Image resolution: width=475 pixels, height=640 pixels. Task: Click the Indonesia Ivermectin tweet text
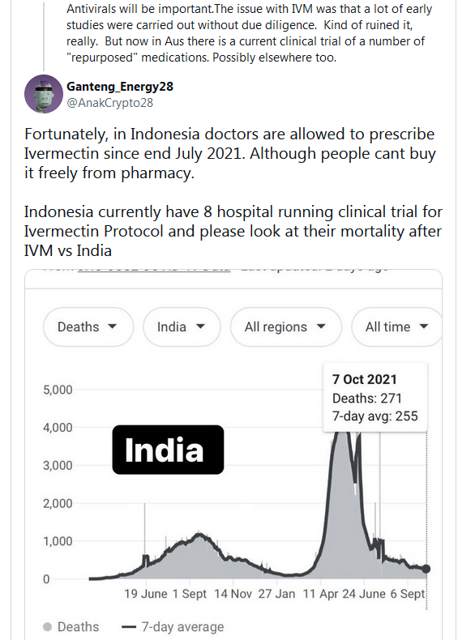point(233,192)
